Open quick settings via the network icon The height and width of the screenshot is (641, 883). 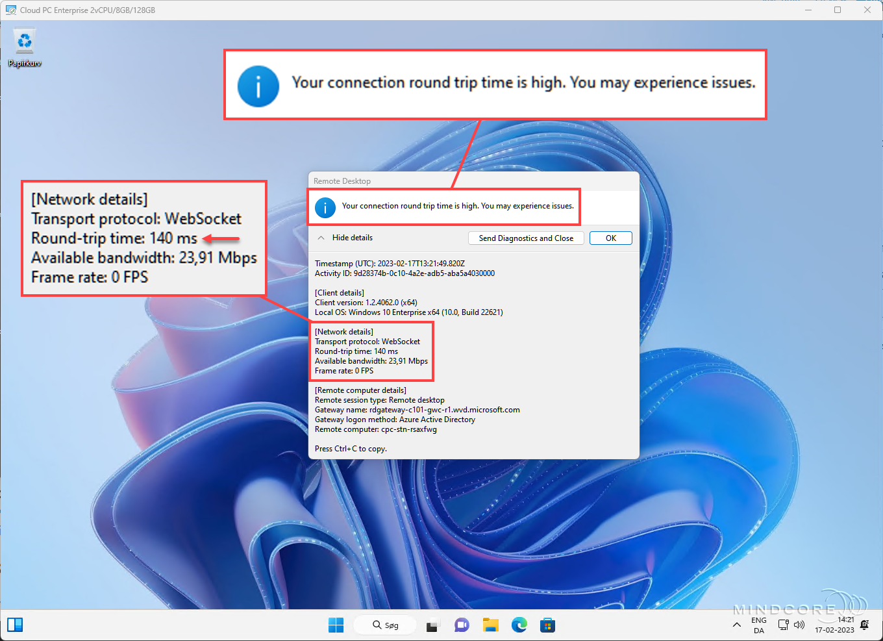point(782,625)
